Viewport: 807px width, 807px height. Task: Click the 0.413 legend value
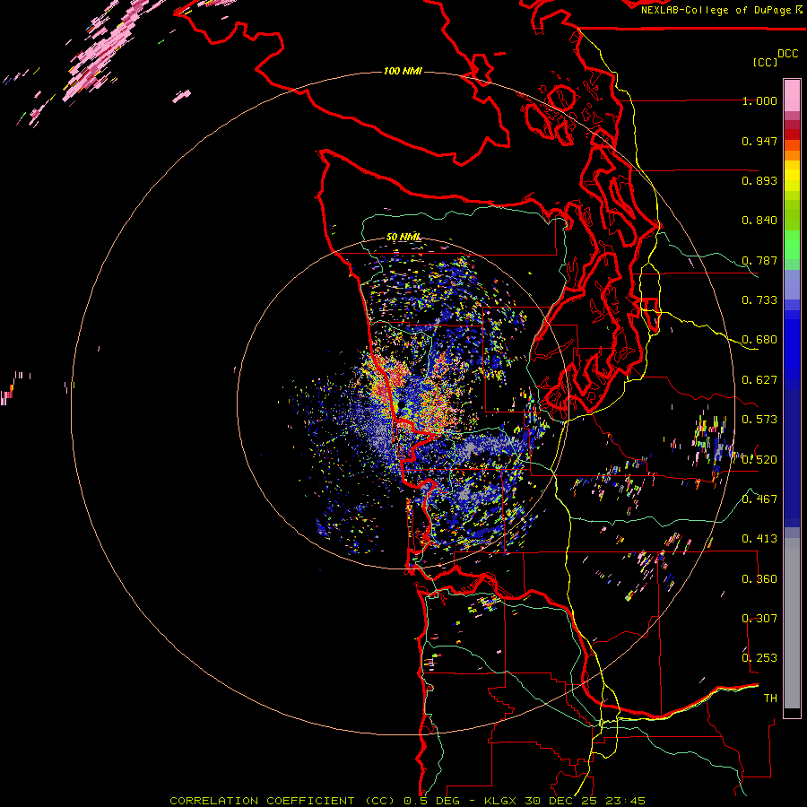759,539
